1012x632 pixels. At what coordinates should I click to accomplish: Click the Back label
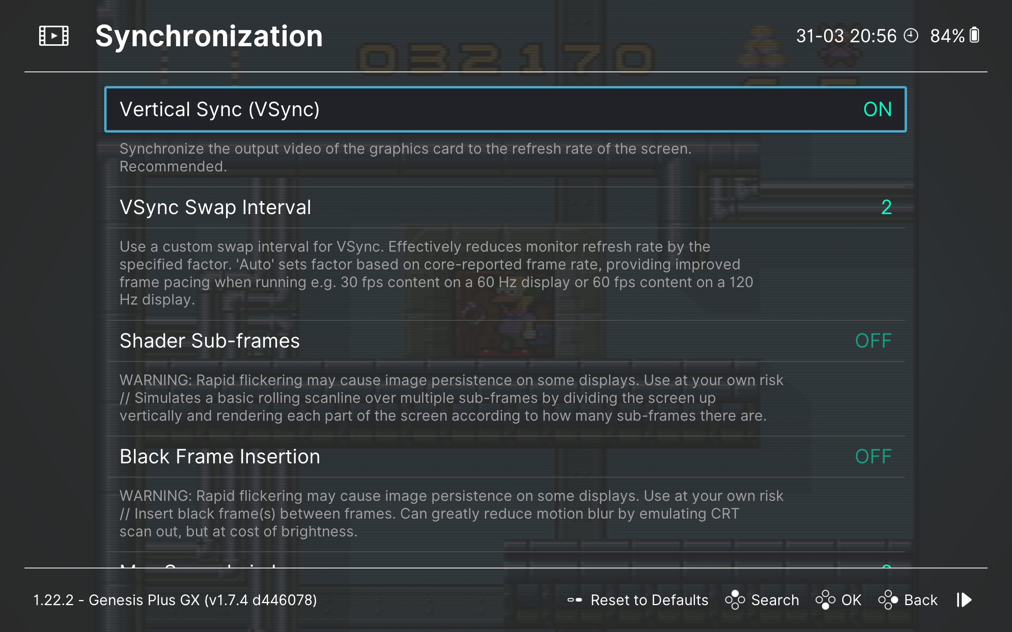(920, 600)
